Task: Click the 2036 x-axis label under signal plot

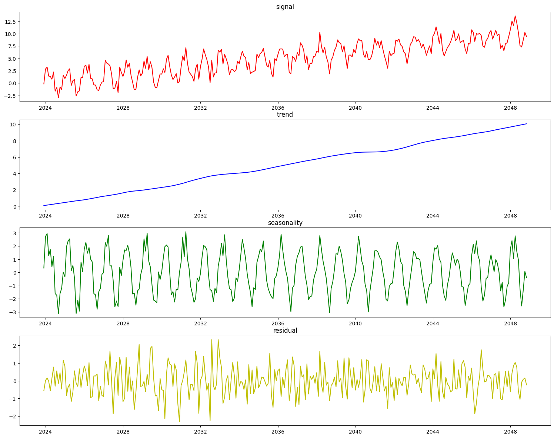Action: click(278, 108)
